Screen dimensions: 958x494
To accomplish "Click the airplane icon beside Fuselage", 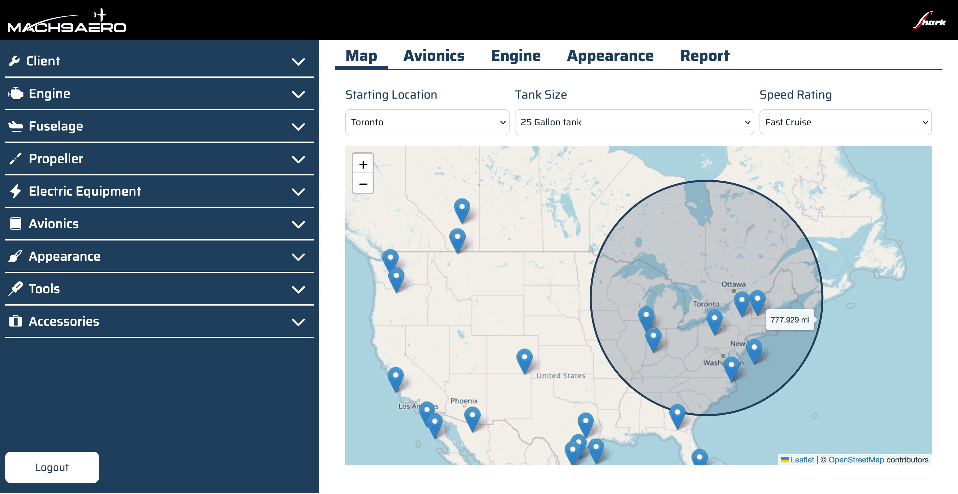I will pos(16,126).
